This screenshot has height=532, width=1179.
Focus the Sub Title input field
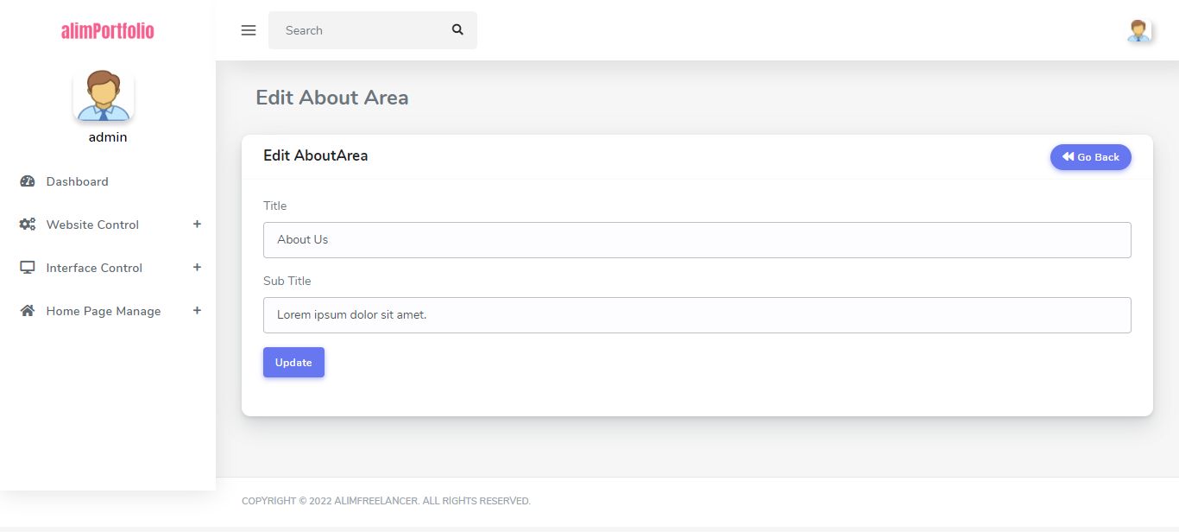tap(697, 315)
